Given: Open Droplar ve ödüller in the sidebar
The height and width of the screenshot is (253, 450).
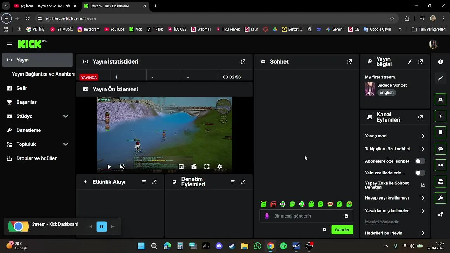Looking at the screenshot, I should 37,158.
